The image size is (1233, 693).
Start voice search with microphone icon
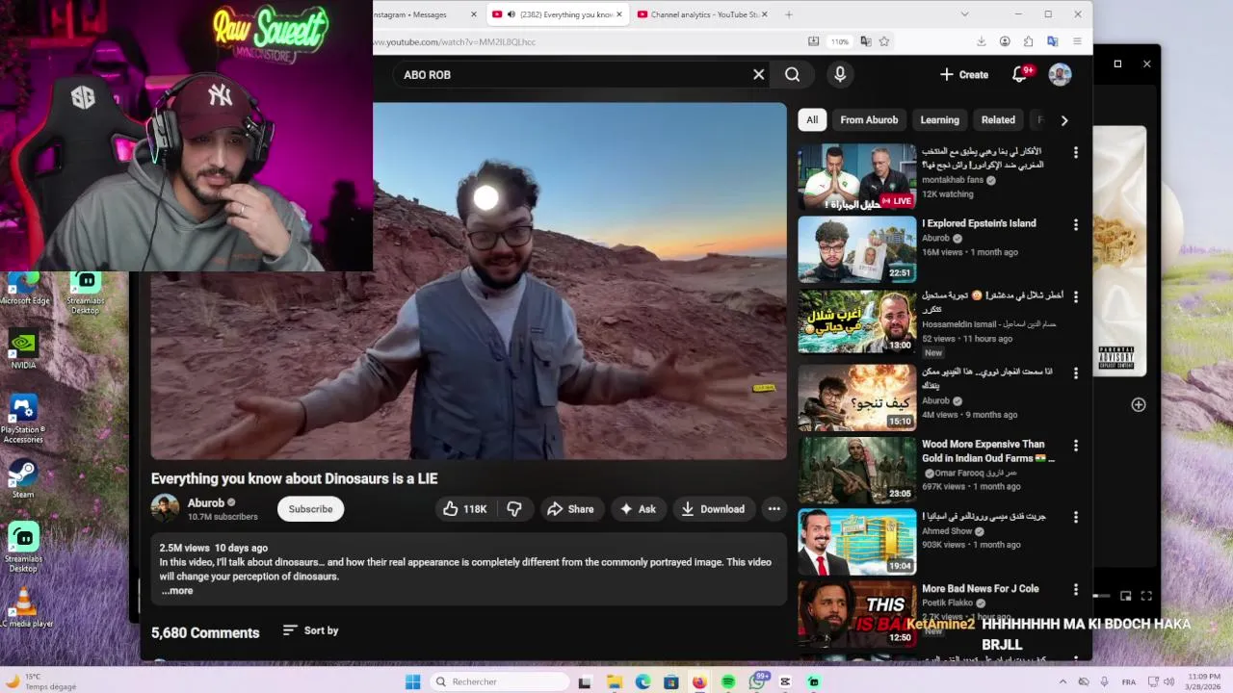tap(840, 74)
